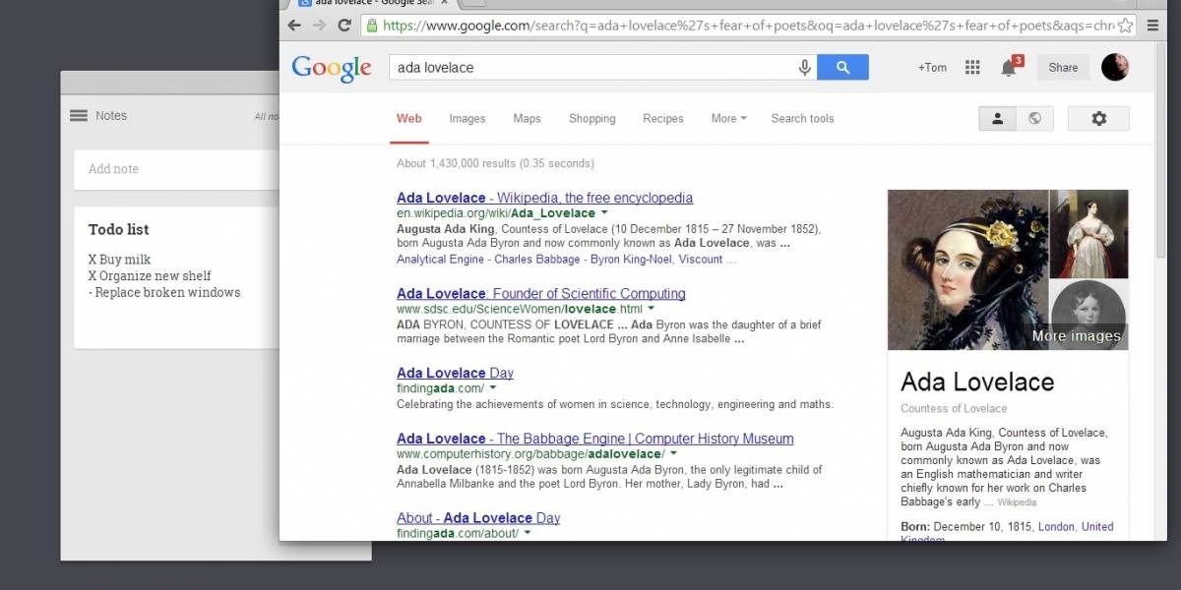Image resolution: width=1181 pixels, height=590 pixels.
Task: Click the blue search magnifier button
Action: tap(842, 67)
